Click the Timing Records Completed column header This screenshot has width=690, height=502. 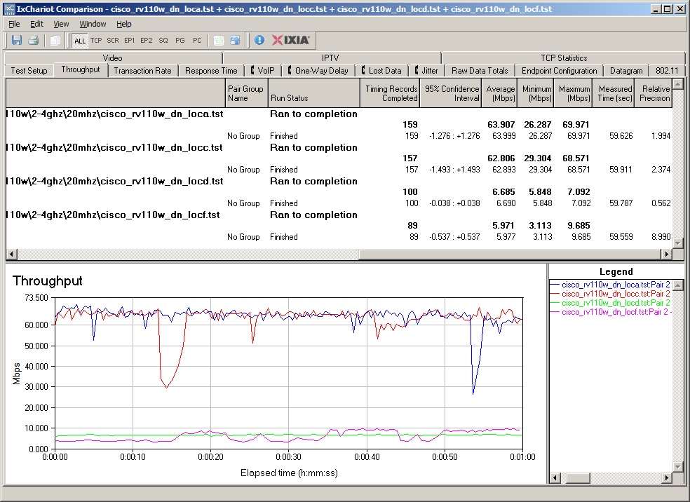390,93
